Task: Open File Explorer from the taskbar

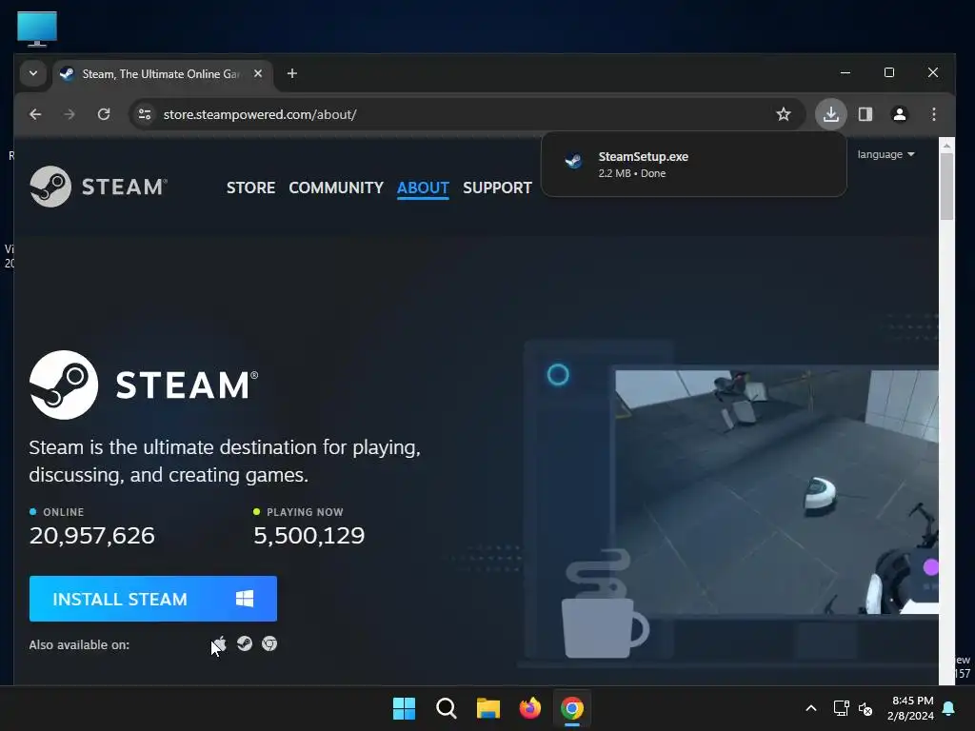Action: [x=488, y=708]
